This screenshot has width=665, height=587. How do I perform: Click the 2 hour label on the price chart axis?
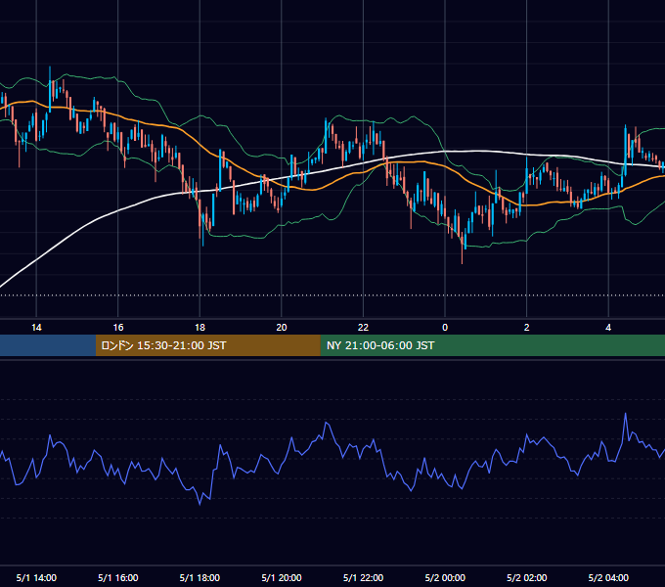527,328
